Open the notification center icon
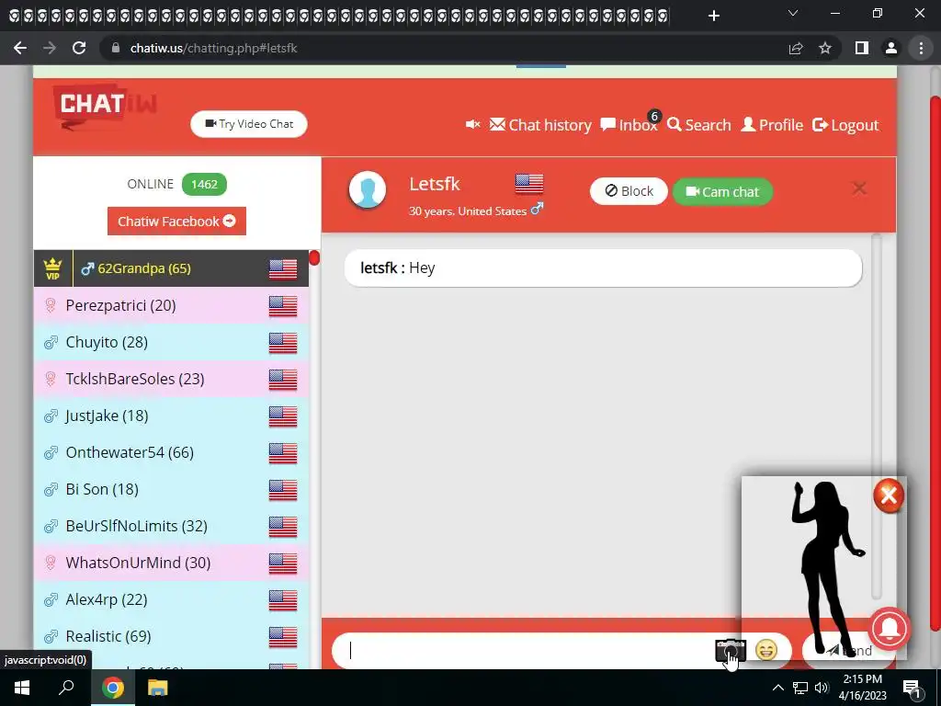Viewport: 941px width, 706px height. (x=912, y=688)
